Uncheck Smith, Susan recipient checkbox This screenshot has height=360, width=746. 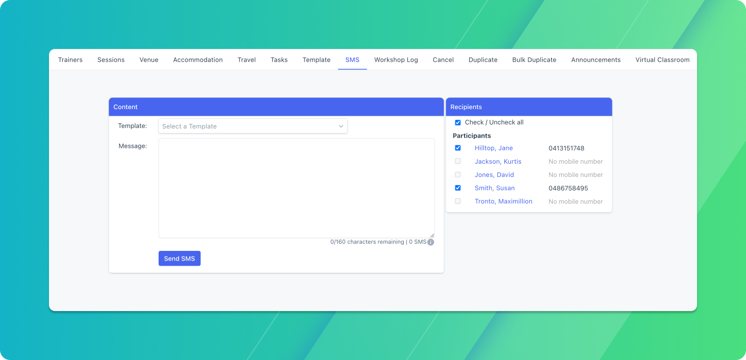point(458,188)
